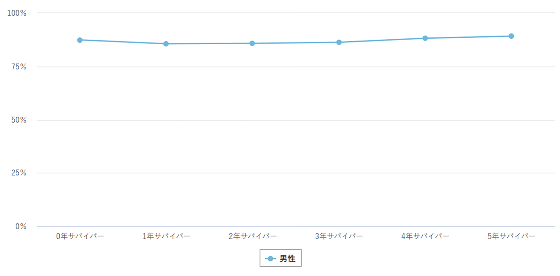This screenshot has height=276, width=560.
Task: Click the 0年サバイバー data point
Action: click(80, 40)
